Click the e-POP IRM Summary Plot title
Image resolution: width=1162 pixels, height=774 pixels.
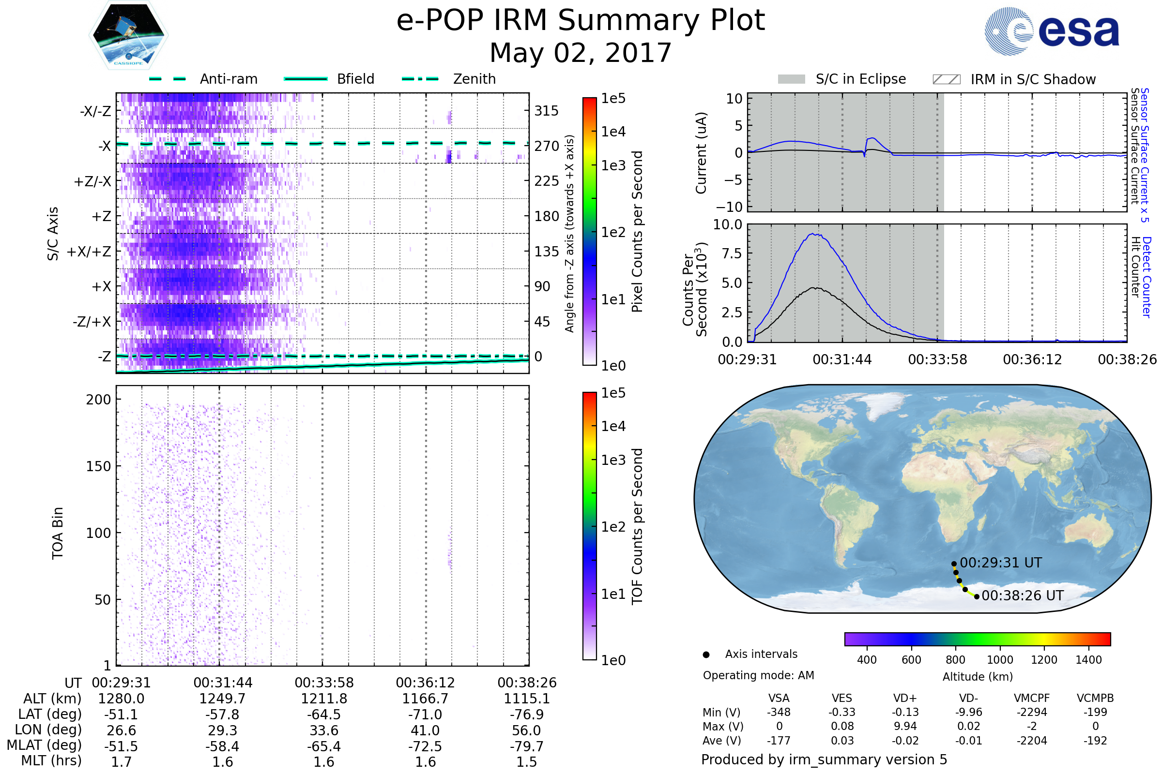(x=581, y=21)
